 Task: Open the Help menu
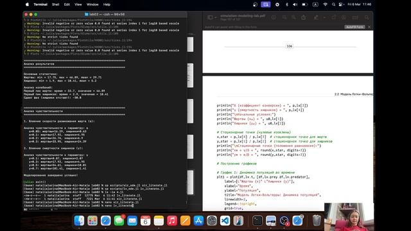tap(107, 4)
